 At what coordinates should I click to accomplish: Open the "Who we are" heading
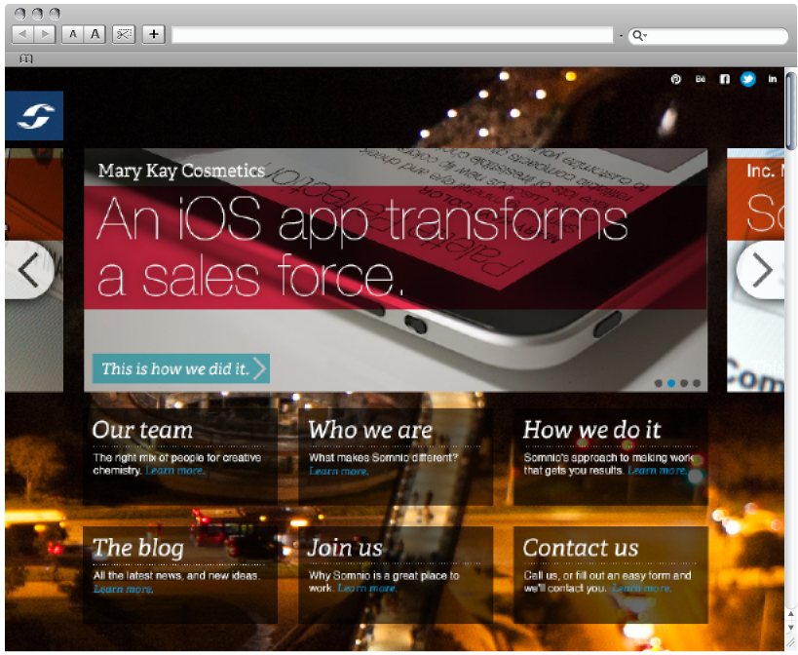370,431
